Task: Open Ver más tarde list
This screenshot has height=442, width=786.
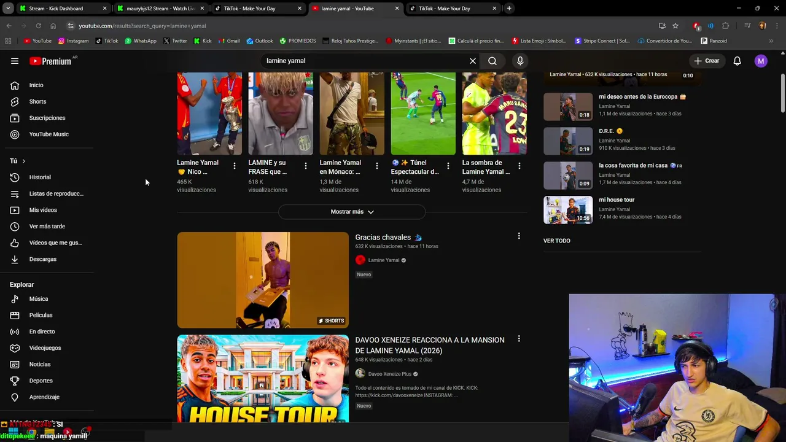Action: click(47, 227)
